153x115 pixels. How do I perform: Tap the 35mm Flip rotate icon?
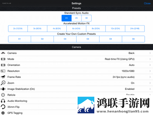3,107
